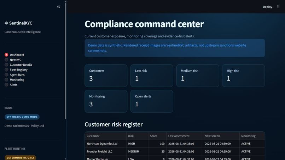Select the Agent Runs radio option

coord(14,75)
